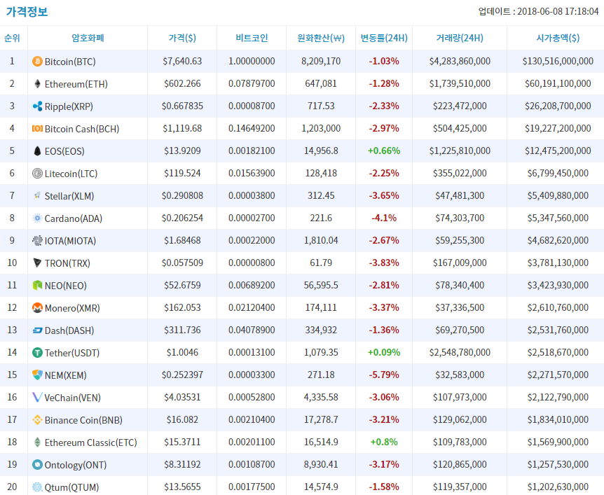Open the Binance Coin(BNB) coin name
Viewport: 604px width, 495px height.
[83, 420]
